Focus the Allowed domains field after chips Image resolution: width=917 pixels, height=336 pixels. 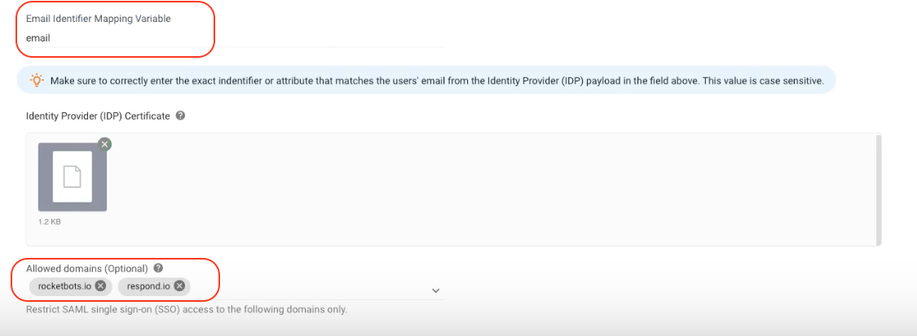tap(310, 286)
